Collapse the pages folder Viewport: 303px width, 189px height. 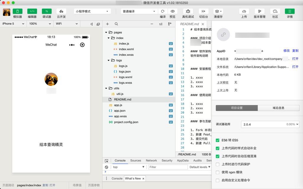[x=106, y=33]
